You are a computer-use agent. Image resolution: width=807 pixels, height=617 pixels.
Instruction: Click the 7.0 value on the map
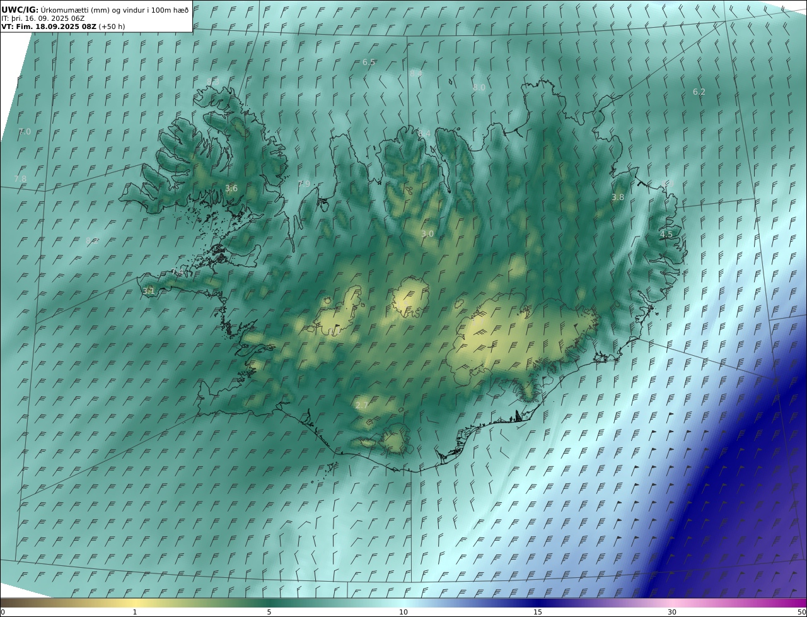(x=25, y=131)
